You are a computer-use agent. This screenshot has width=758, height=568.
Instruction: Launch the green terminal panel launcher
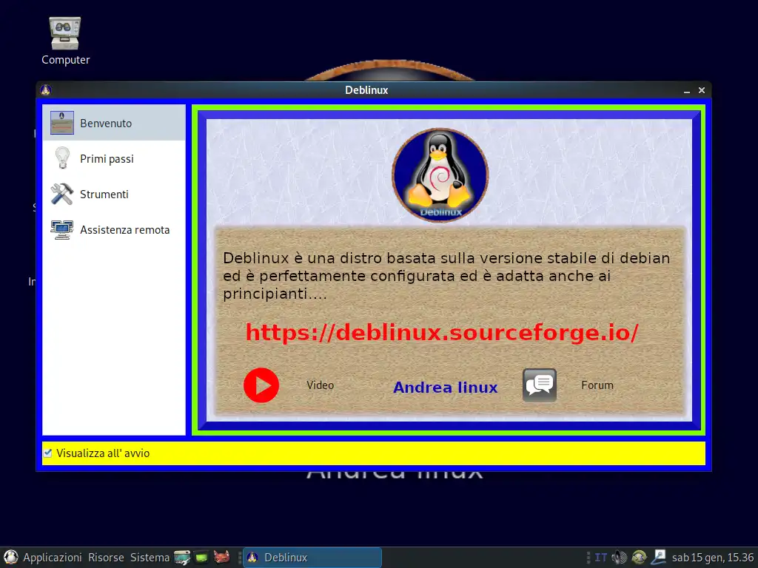(x=201, y=558)
